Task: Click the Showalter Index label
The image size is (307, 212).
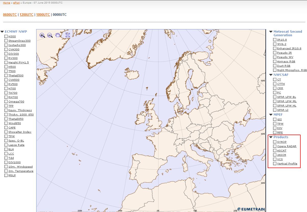Action: point(20,132)
